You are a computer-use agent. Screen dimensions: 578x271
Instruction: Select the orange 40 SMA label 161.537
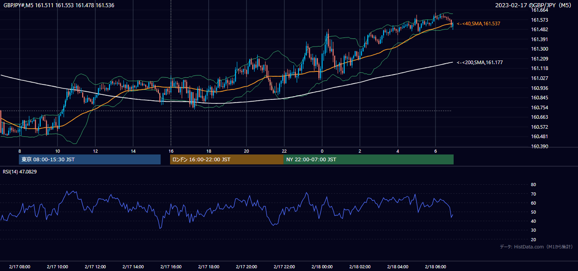(x=479, y=23)
